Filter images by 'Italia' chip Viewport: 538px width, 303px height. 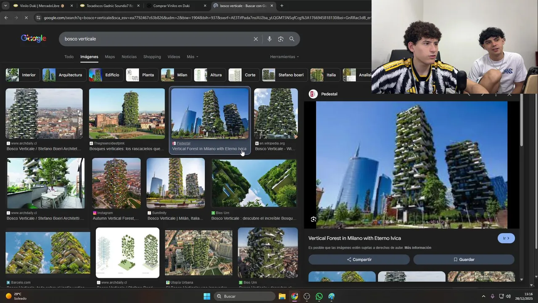325,75
